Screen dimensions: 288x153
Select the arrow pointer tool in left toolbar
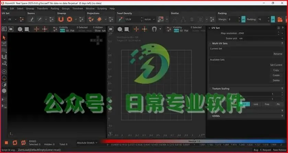(x=4, y=38)
